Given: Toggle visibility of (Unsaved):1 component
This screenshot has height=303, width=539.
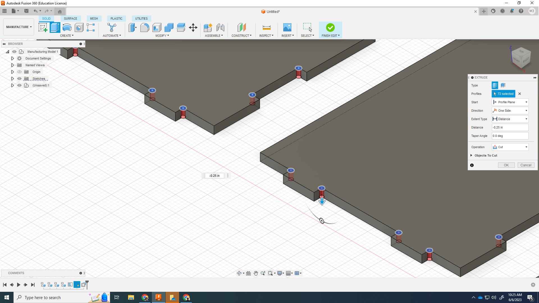Looking at the screenshot, I should pos(19,85).
